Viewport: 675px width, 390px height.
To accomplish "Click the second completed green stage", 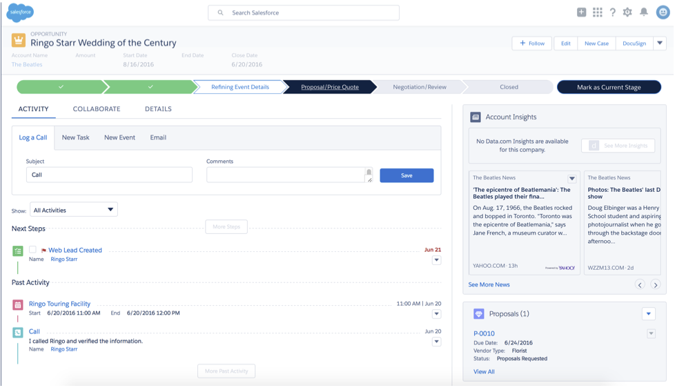I will point(150,87).
